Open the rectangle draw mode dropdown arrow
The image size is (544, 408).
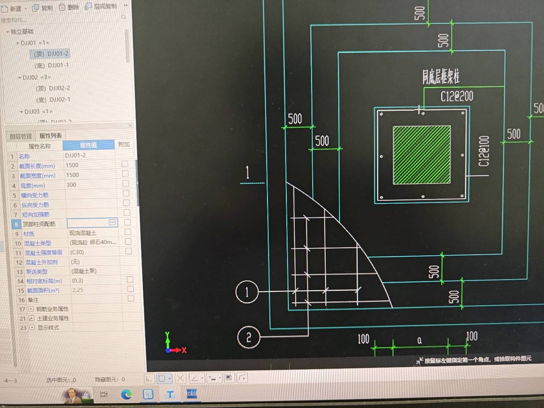[x=170, y=378]
